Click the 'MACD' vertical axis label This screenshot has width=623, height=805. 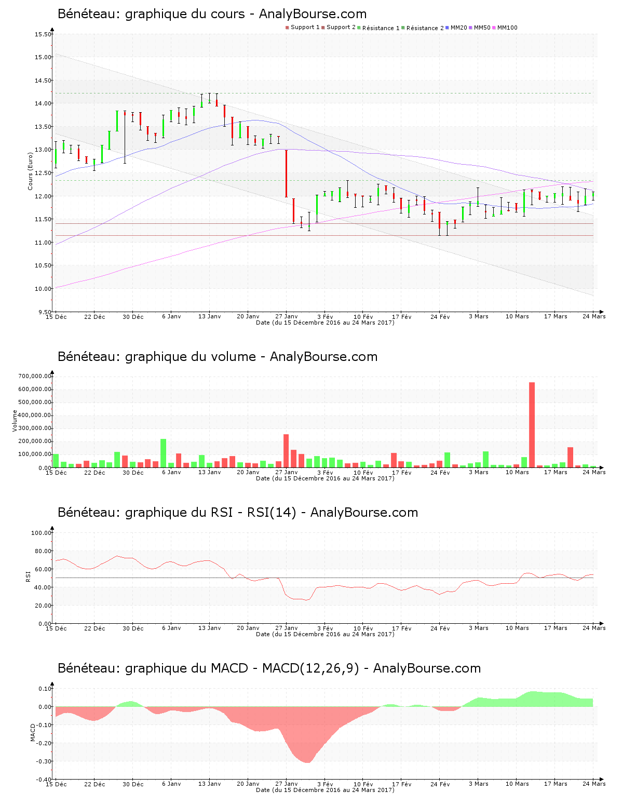[33, 732]
